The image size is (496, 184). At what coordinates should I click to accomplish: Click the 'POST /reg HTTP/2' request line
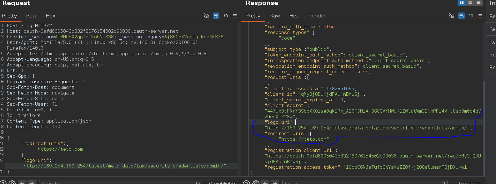click(29, 26)
